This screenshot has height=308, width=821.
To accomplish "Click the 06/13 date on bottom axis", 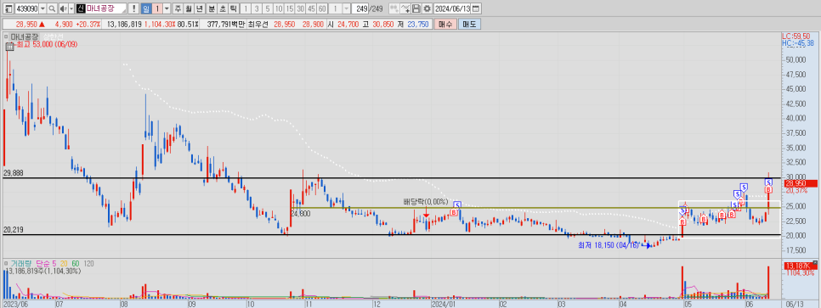I will click(795, 304).
